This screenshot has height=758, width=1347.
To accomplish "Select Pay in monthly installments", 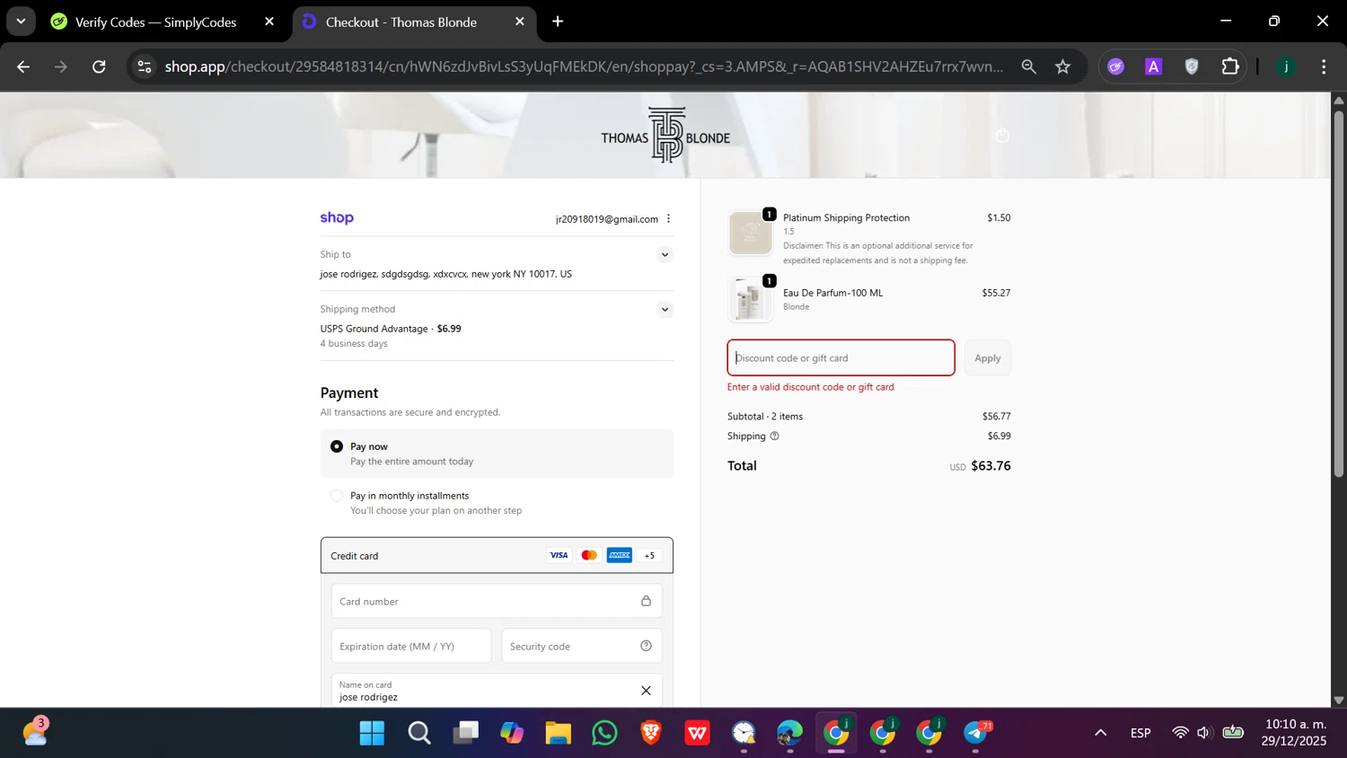I will pyautogui.click(x=337, y=496).
